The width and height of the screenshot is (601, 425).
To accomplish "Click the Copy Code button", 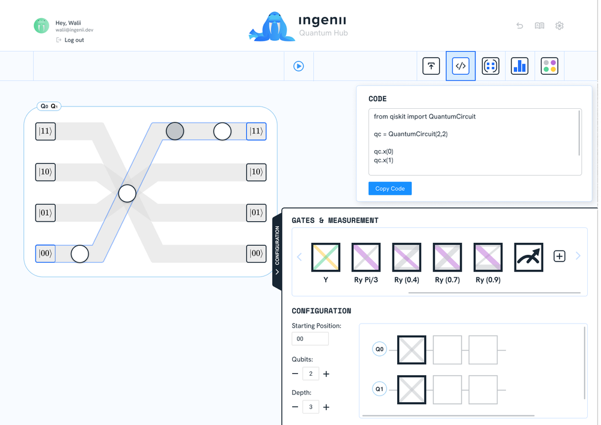I will point(389,188).
